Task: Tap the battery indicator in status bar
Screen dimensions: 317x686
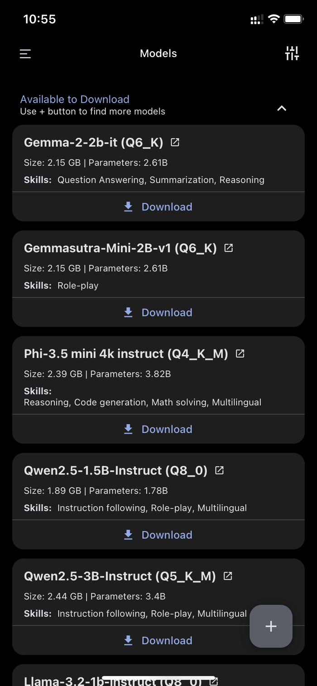Action: pyautogui.click(x=293, y=19)
